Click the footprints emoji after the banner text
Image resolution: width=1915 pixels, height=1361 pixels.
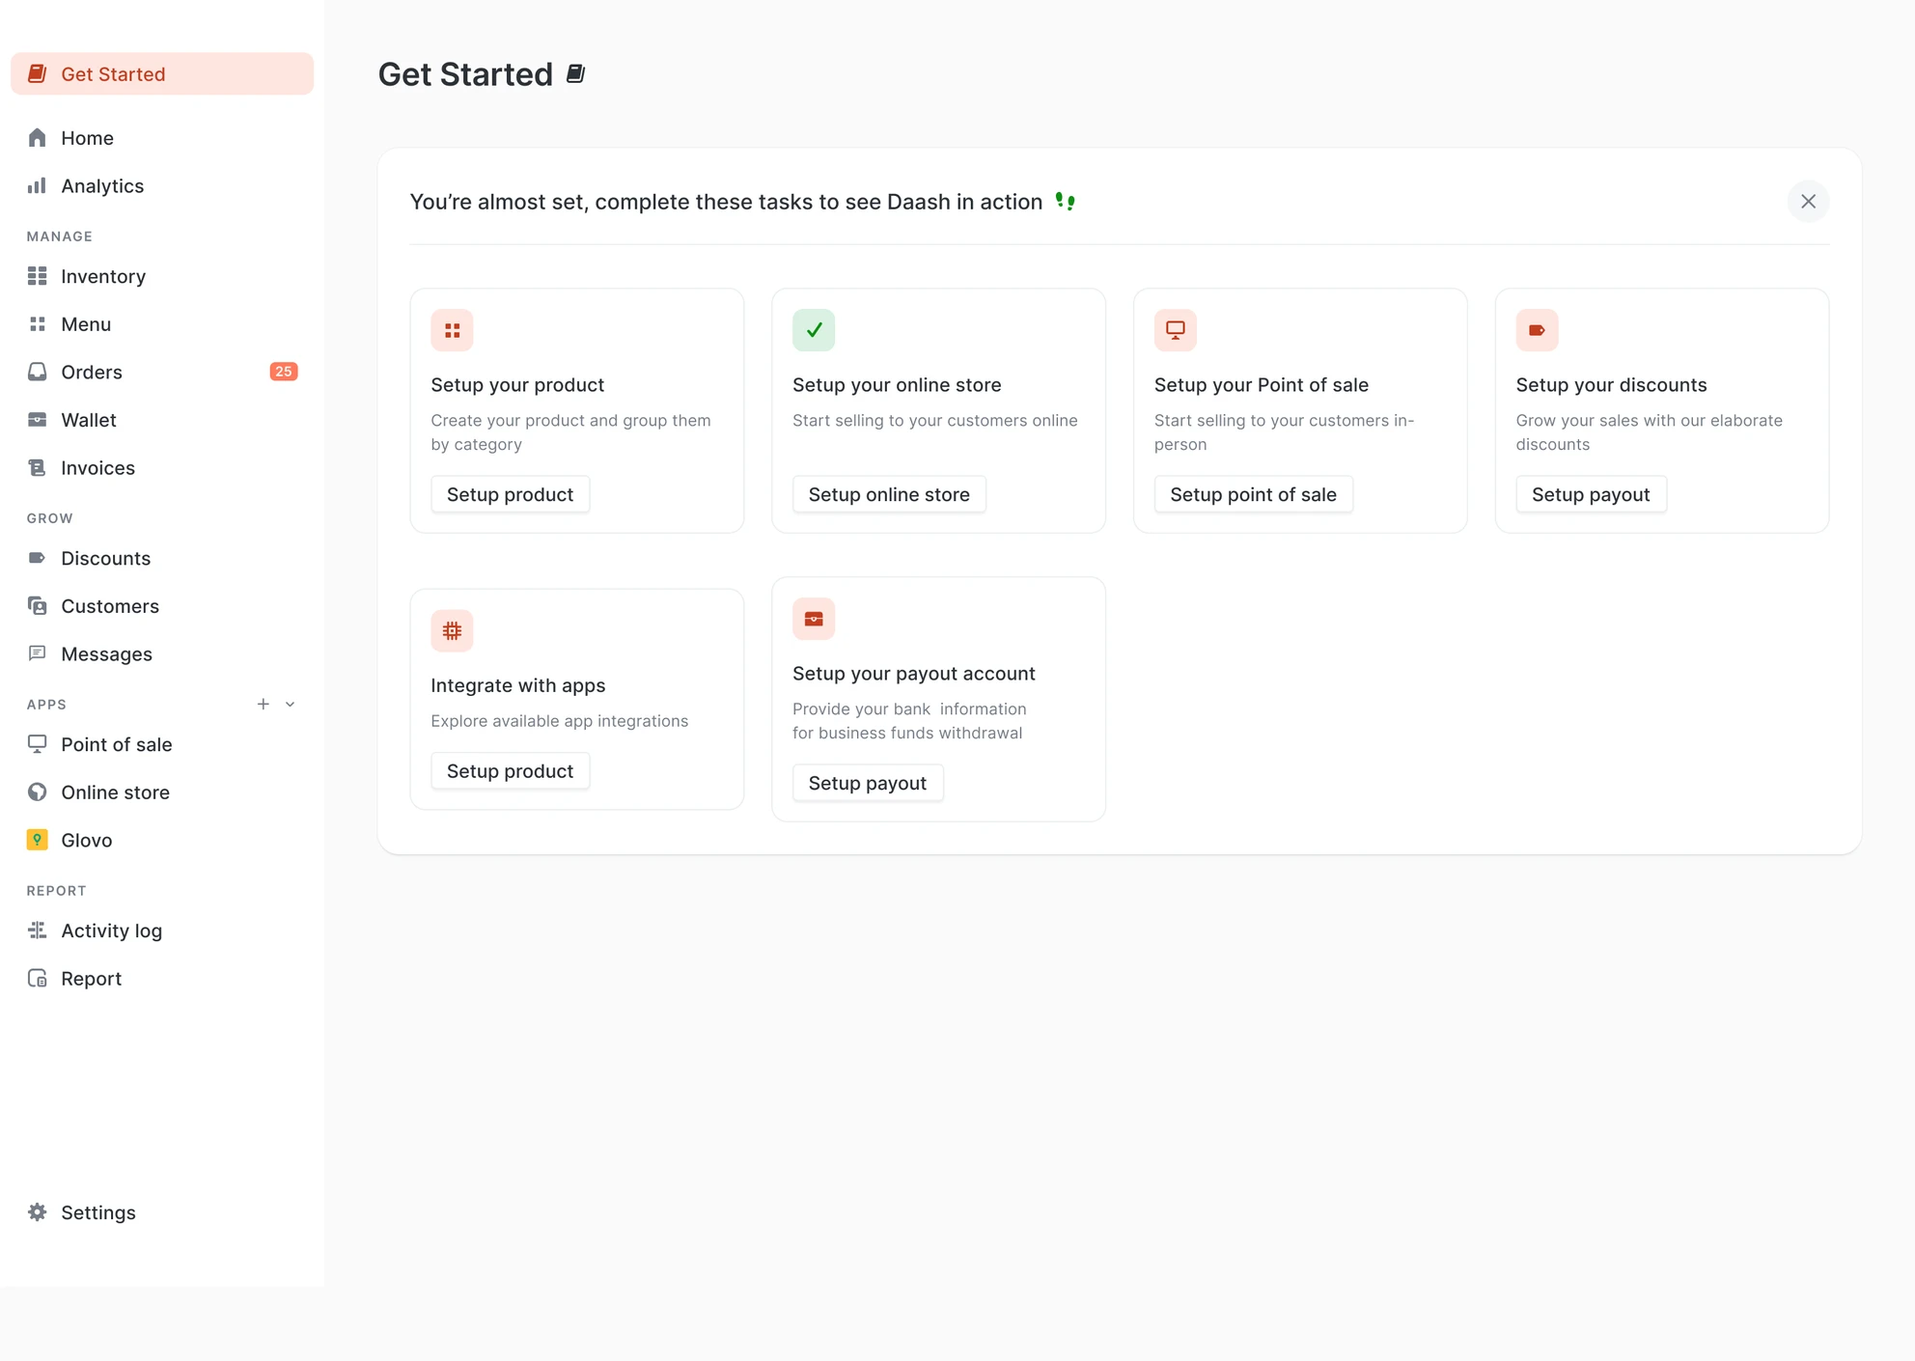1066,201
